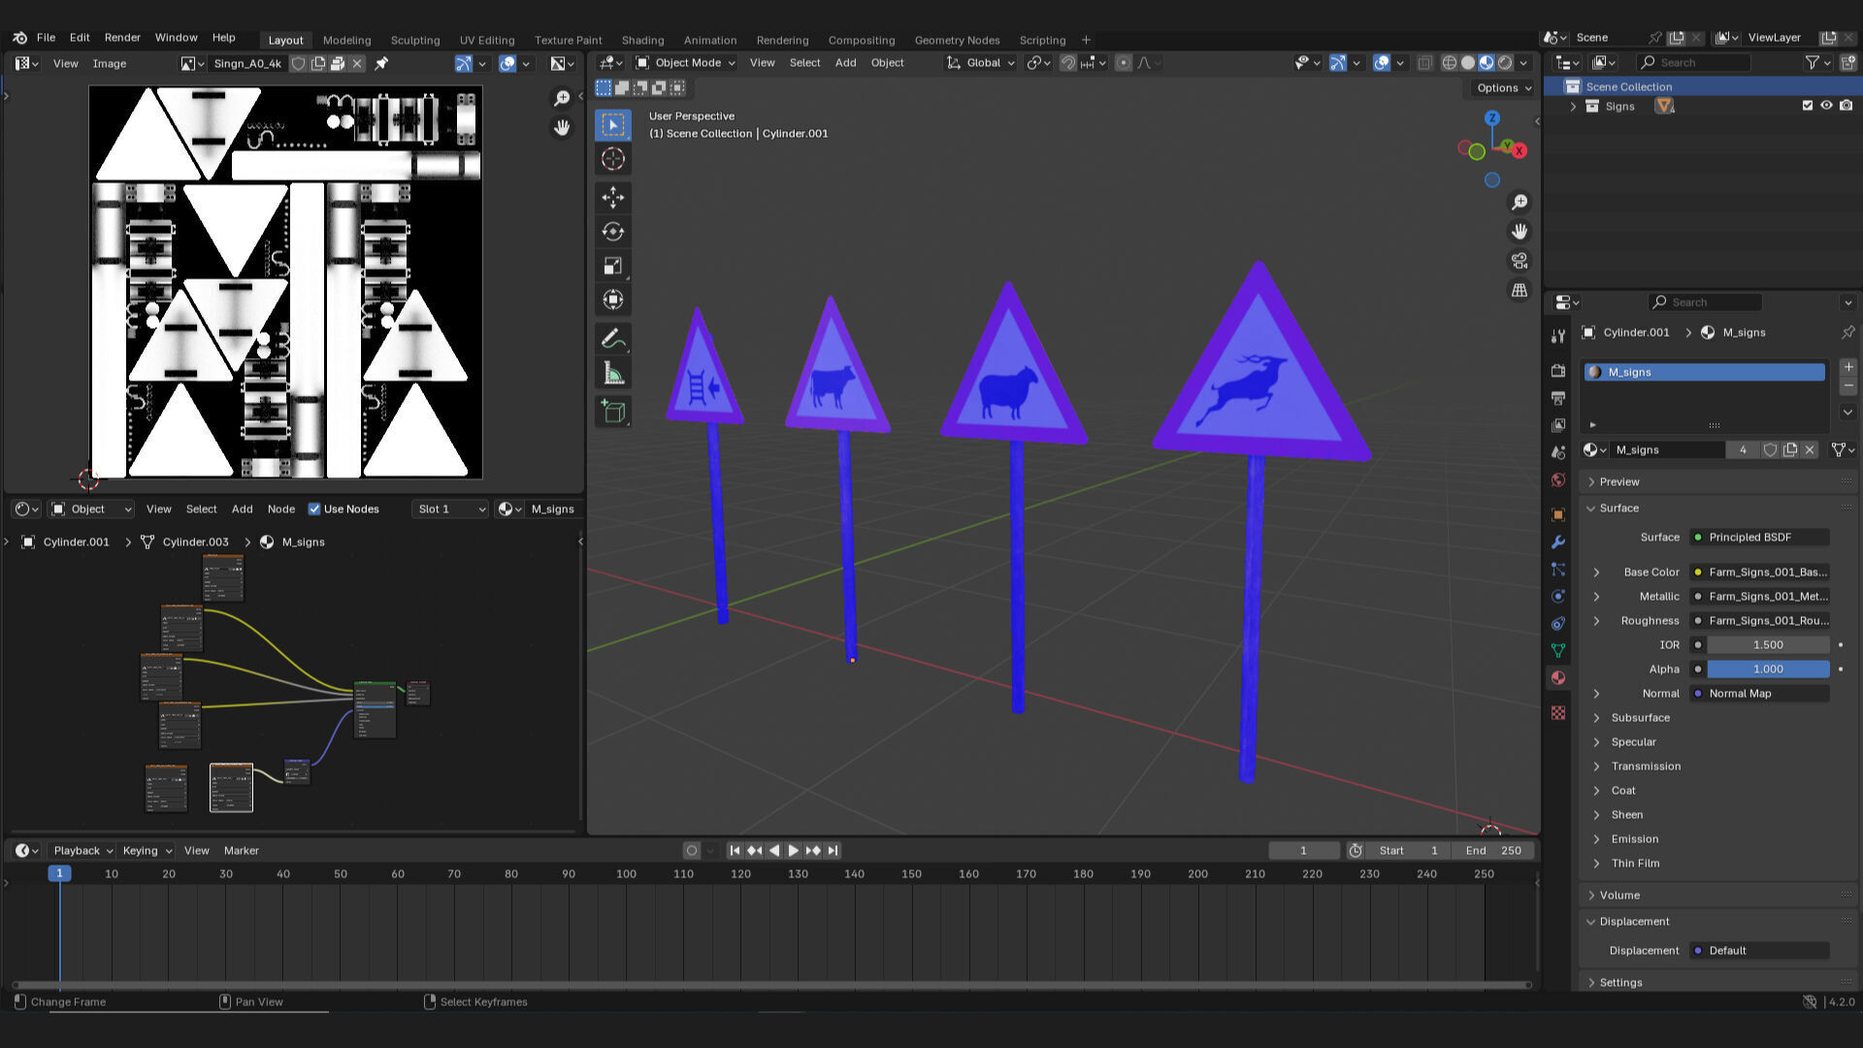The width and height of the screenshot is (1863, 1048).
Task: Select the Measure tool
Action: [612, 374]
